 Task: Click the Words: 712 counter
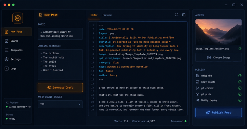point(121,121)
